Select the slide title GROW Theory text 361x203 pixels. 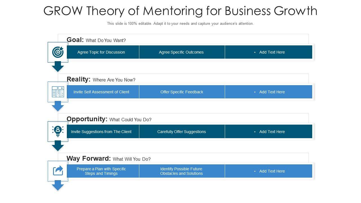[180, 11]
